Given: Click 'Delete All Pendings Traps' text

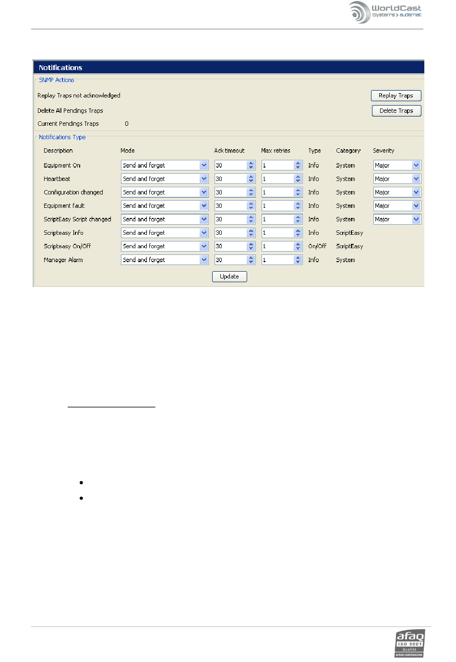Looking at the screenshot, I should 70,111.
